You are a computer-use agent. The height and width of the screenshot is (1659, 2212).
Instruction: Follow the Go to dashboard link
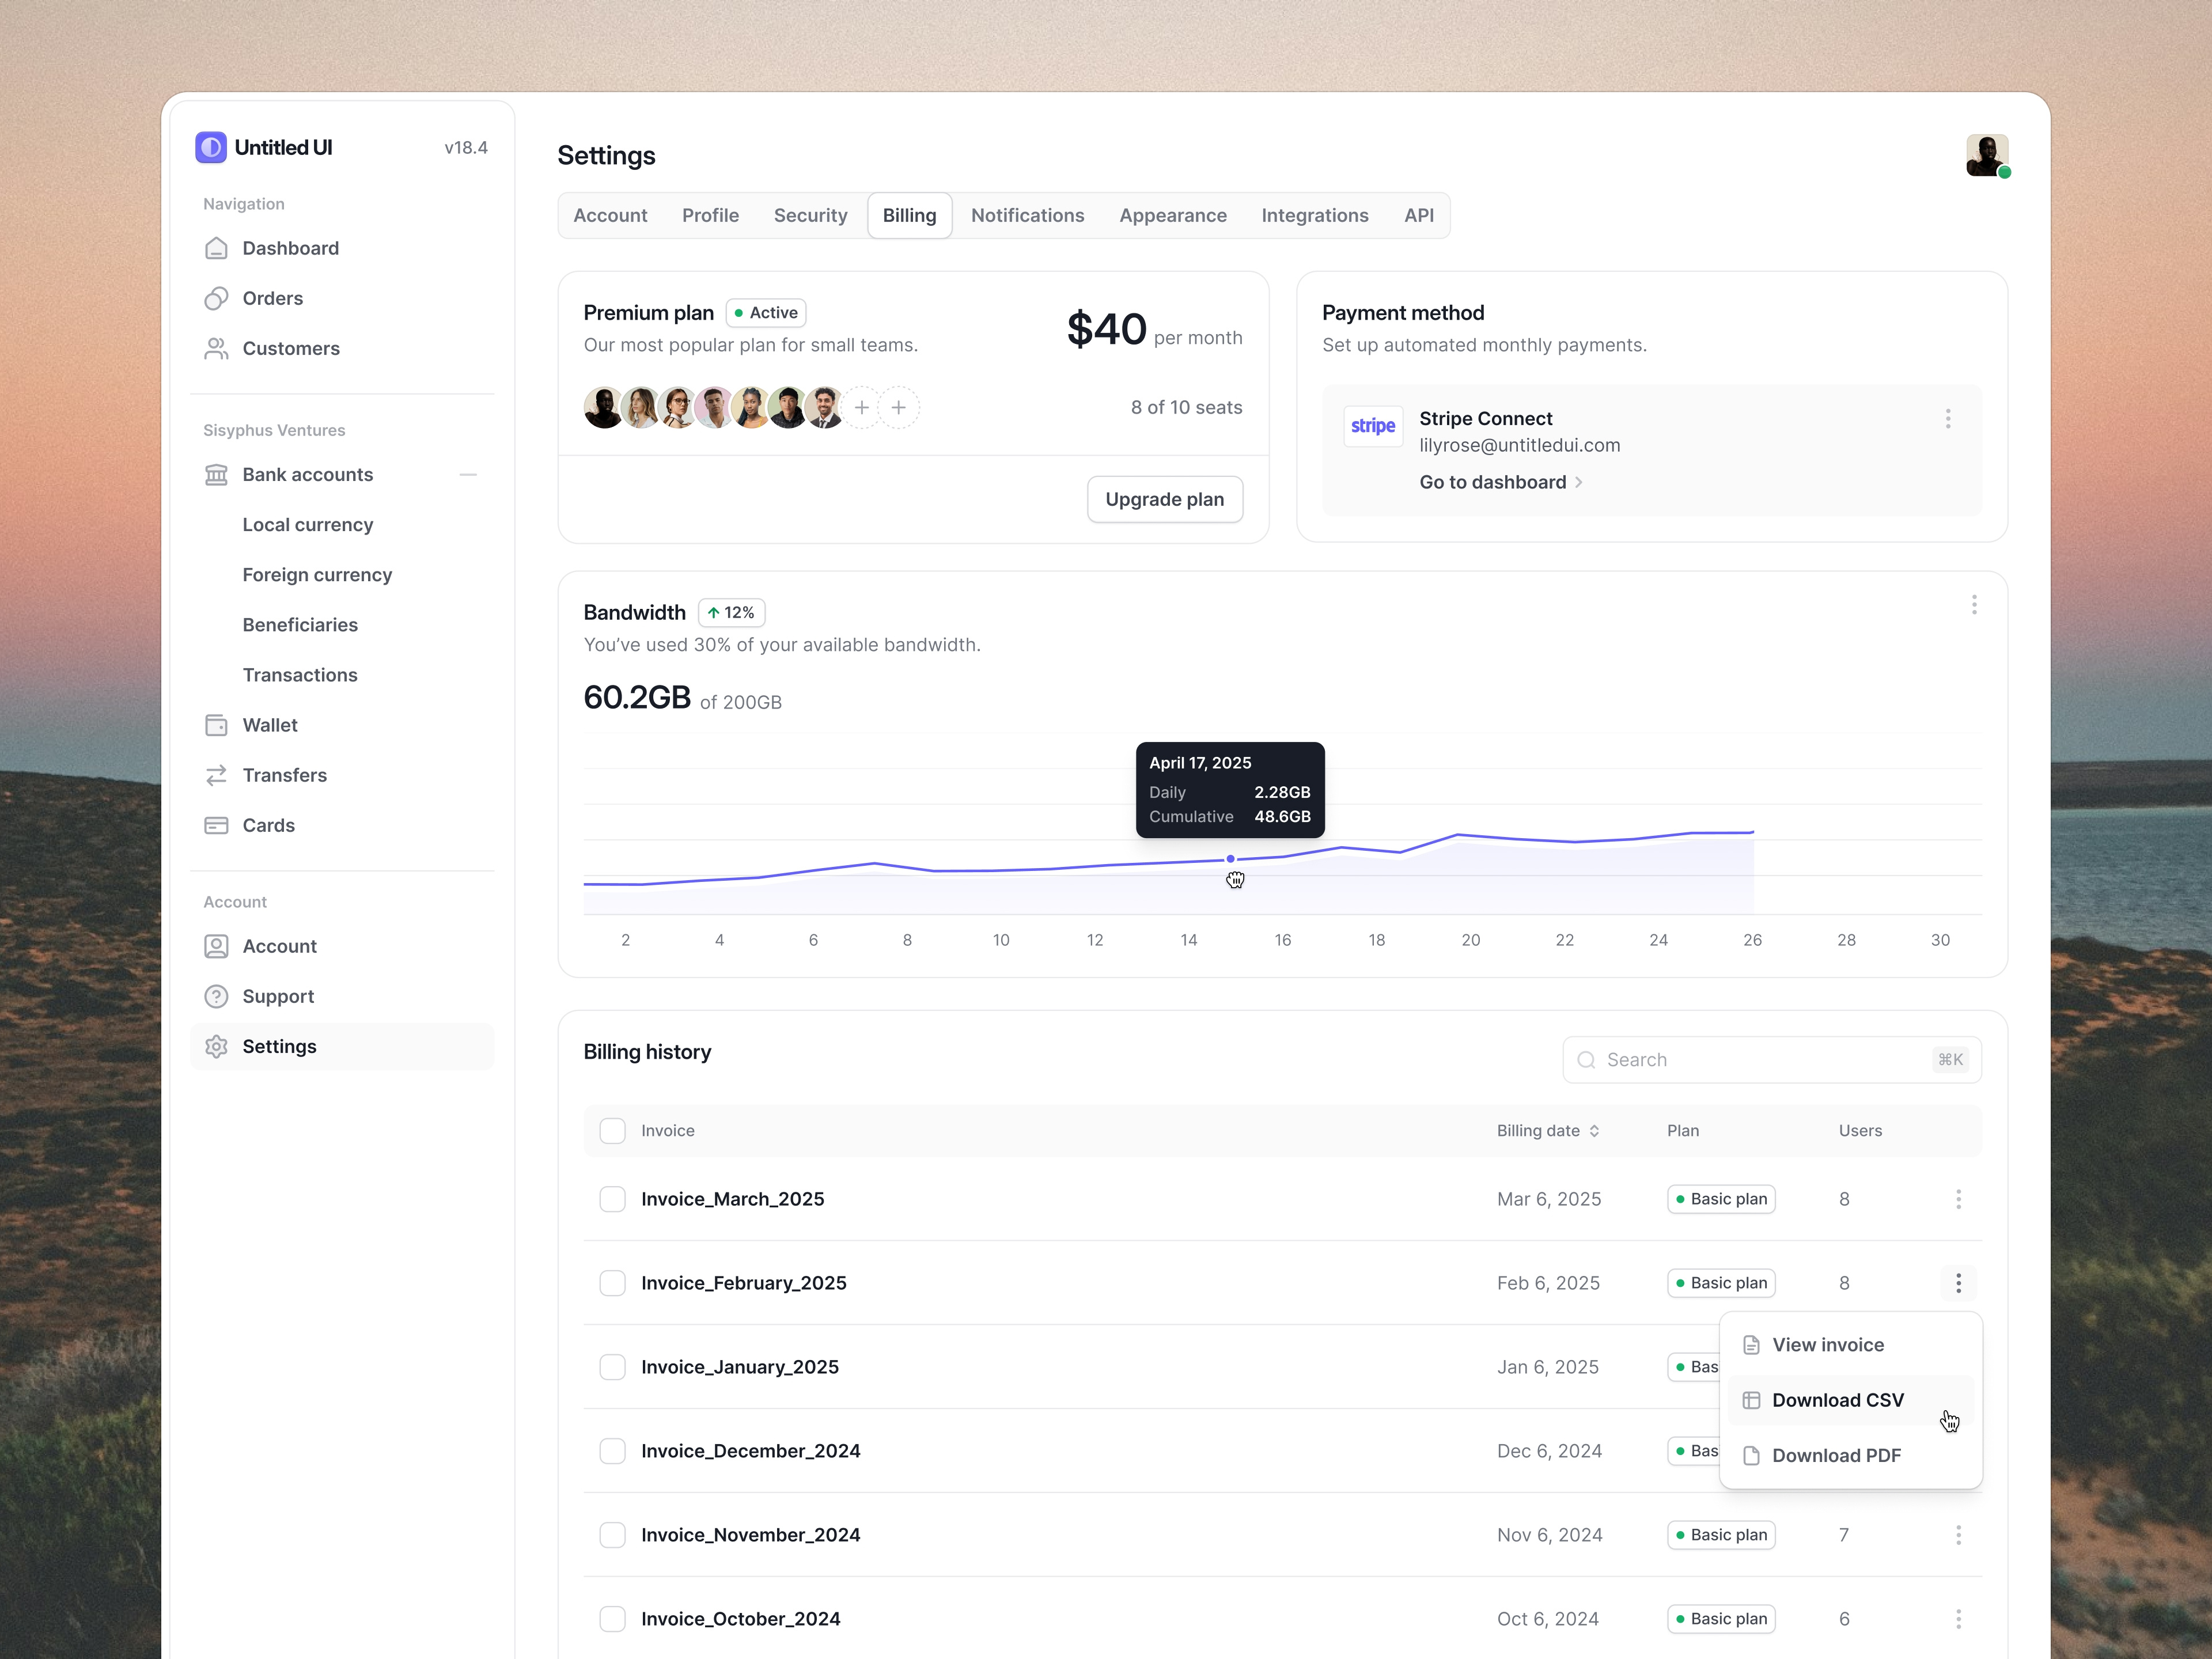[x=1492, y=482]
